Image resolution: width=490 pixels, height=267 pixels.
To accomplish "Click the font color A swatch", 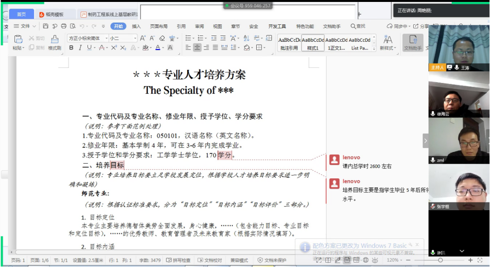I will point(157,48).
